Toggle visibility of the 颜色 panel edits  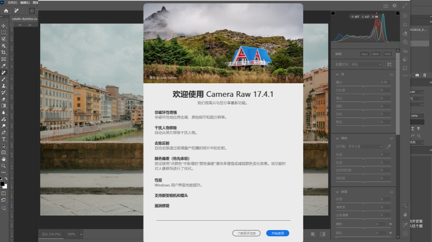391,138
